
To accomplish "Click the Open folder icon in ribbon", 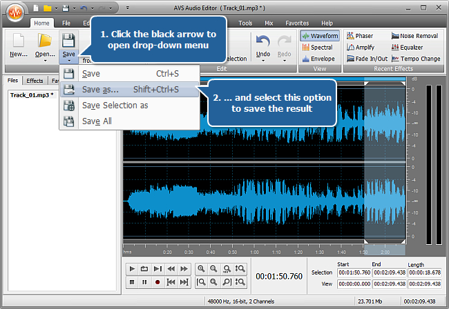I will point(45,41).
